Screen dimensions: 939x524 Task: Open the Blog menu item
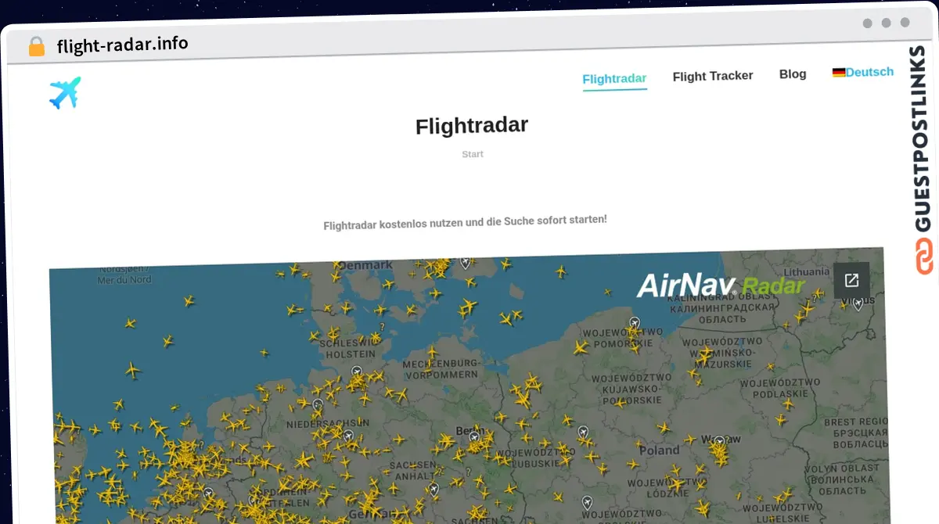coord(793,74)
